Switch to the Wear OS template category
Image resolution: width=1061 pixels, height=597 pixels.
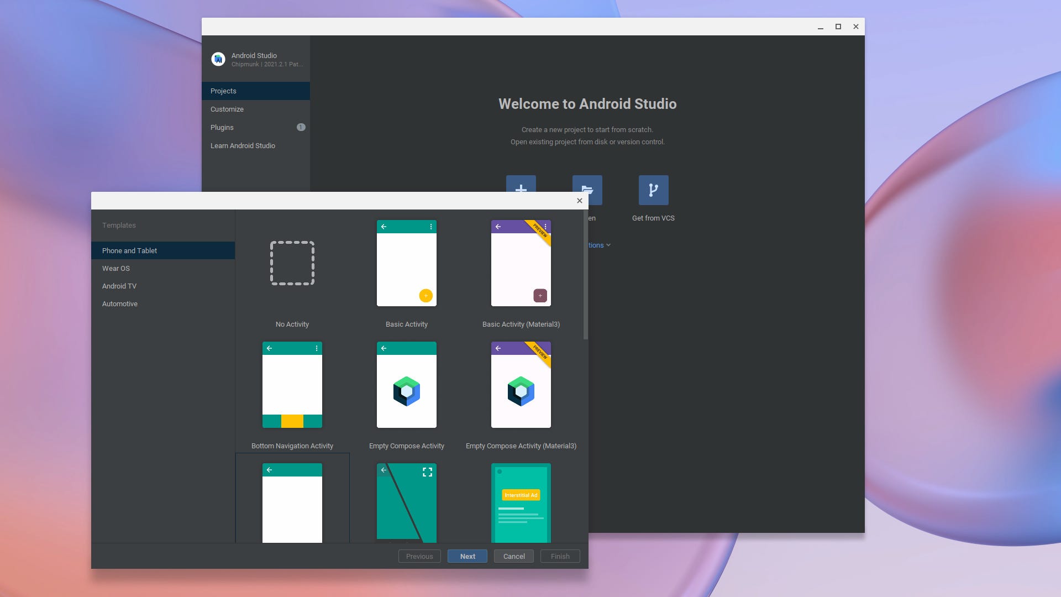116,268
